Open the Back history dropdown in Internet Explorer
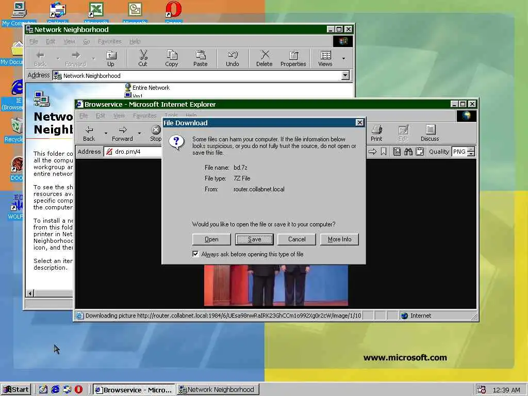528x396 pixels. [106, 134]
